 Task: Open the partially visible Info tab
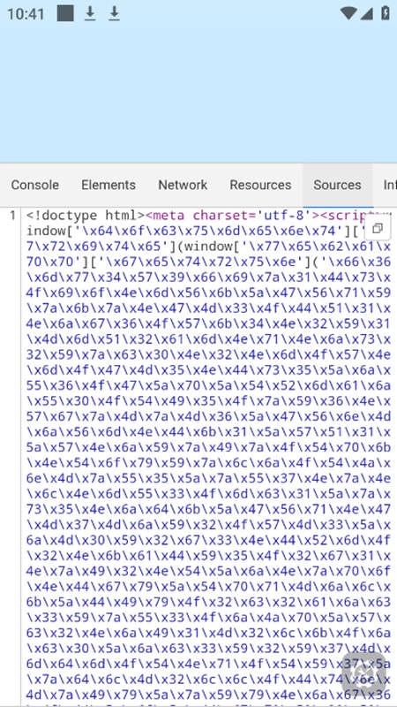click(x=390, y=185)
